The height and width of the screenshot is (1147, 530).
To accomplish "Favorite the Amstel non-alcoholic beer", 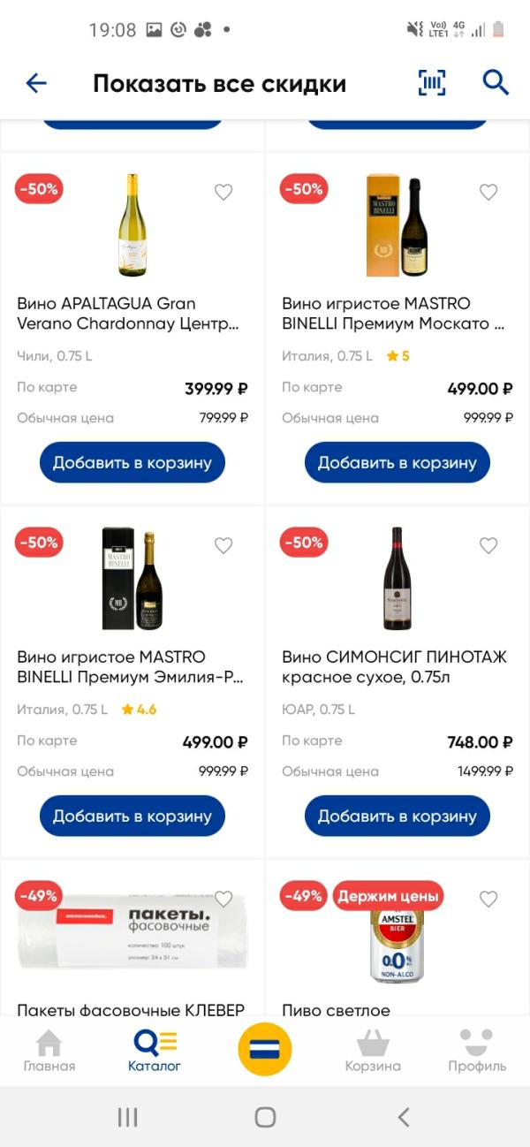I will click(x=488, y=899).
